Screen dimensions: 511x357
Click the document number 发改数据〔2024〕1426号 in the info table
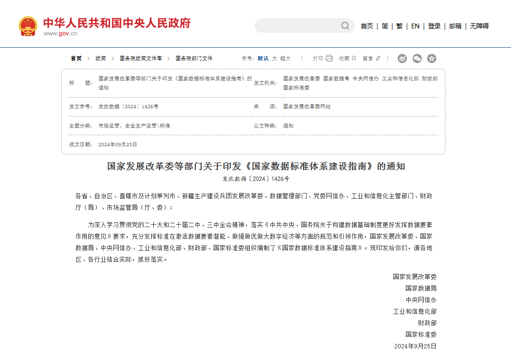pyautogui.click(x=128, y=107)
